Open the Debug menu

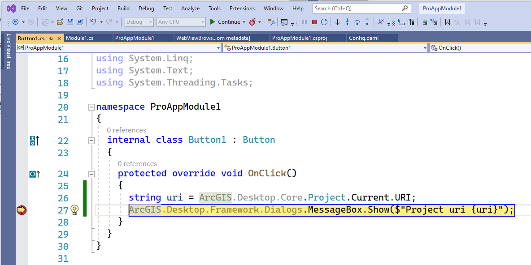coord(146,8)
